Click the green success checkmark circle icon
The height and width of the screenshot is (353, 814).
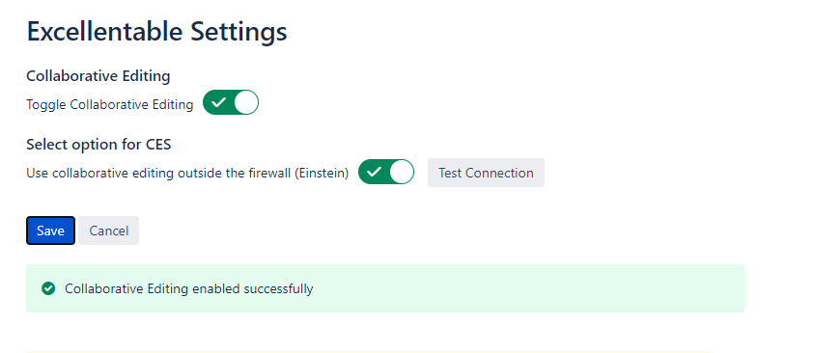(48, 288)
